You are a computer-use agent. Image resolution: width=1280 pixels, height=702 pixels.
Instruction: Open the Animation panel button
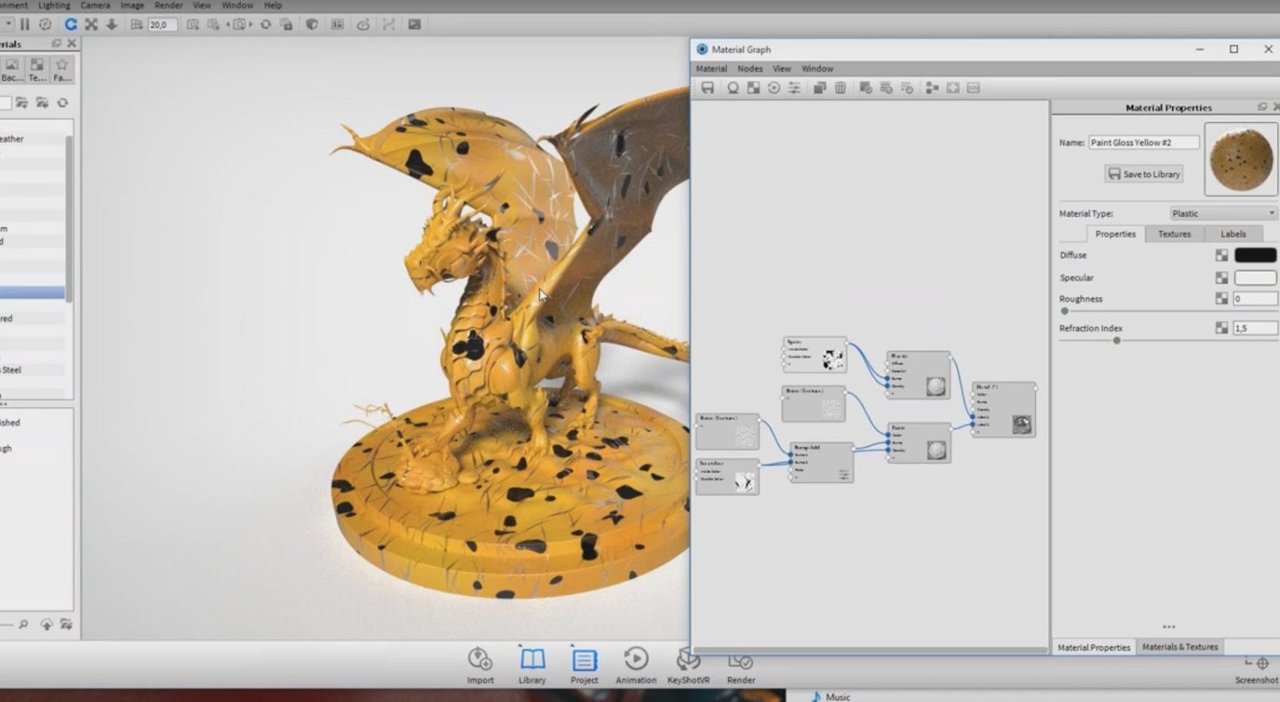tap(636, 665)
